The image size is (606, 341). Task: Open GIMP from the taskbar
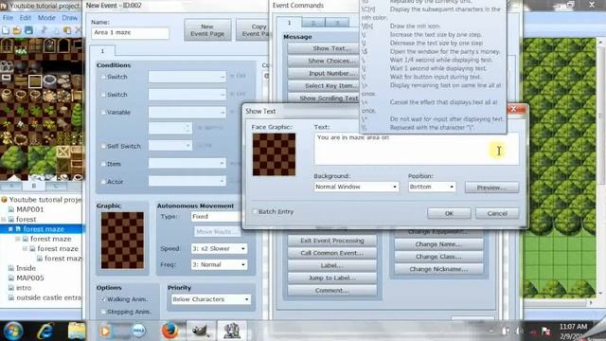tap(200, 331)
